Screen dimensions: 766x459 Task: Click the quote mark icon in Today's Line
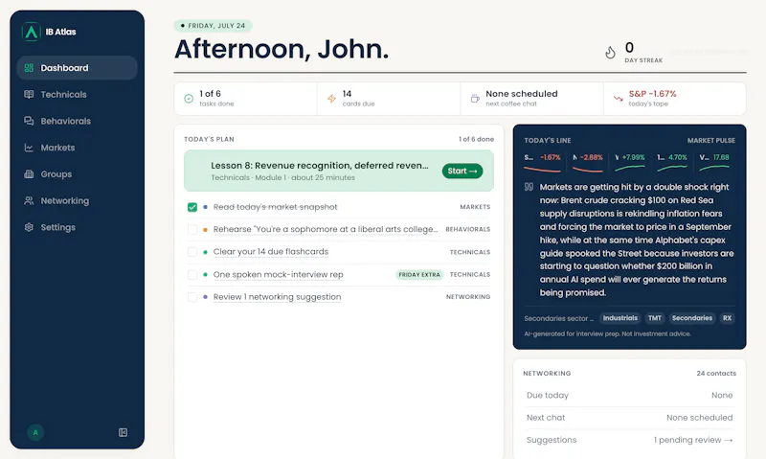[529, 187]
